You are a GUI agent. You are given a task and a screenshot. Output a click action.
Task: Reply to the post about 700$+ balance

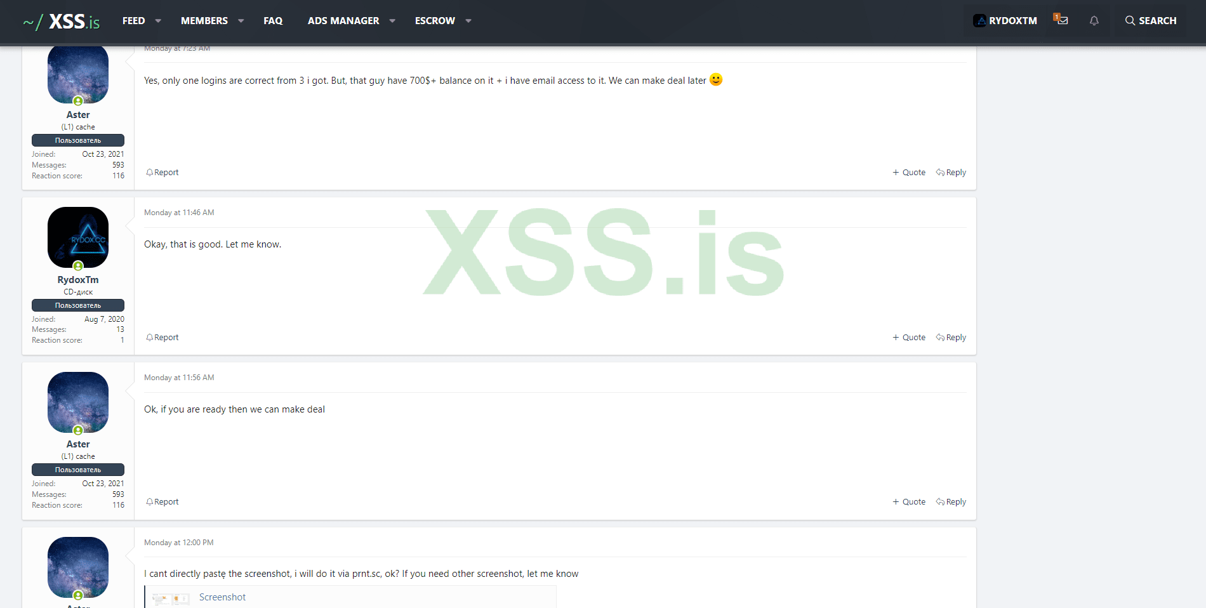(x=951, y=173)
